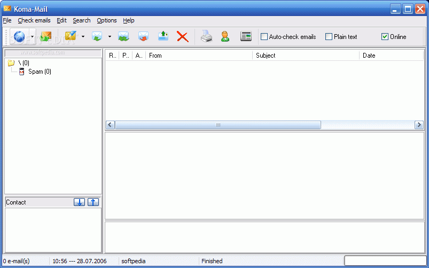Click the A.. column header

pyautogui.click(x=139, y=56)
